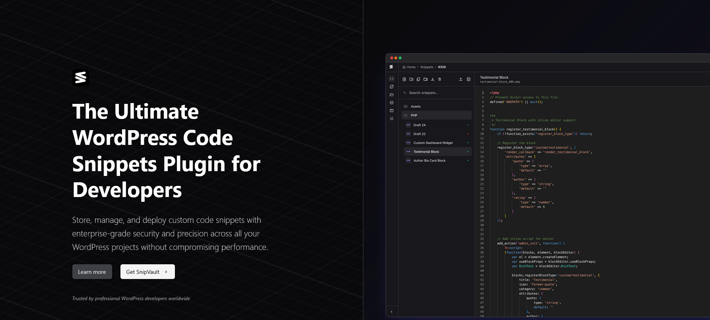This screenshot has width=710, height=320.
Task: Click the 'function register_testimonial_block()' code line
Action: (x=526, y=129)
